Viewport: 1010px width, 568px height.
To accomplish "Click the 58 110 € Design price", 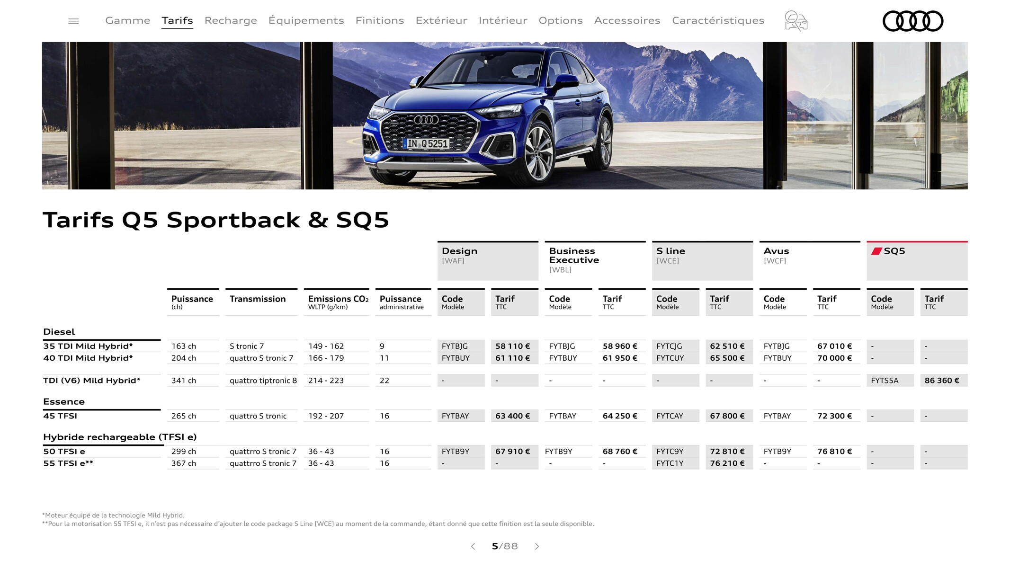I will pyautogui.click(x=513, y=346).
